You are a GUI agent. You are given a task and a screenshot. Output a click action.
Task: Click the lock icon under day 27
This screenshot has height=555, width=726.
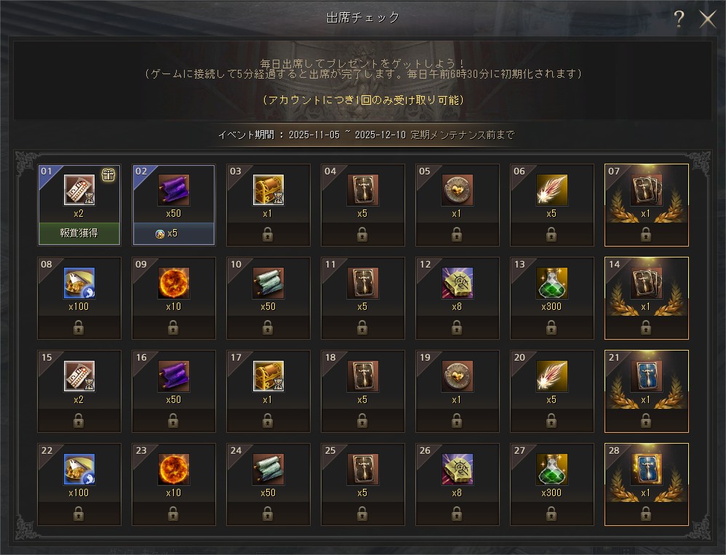(551, 514)
